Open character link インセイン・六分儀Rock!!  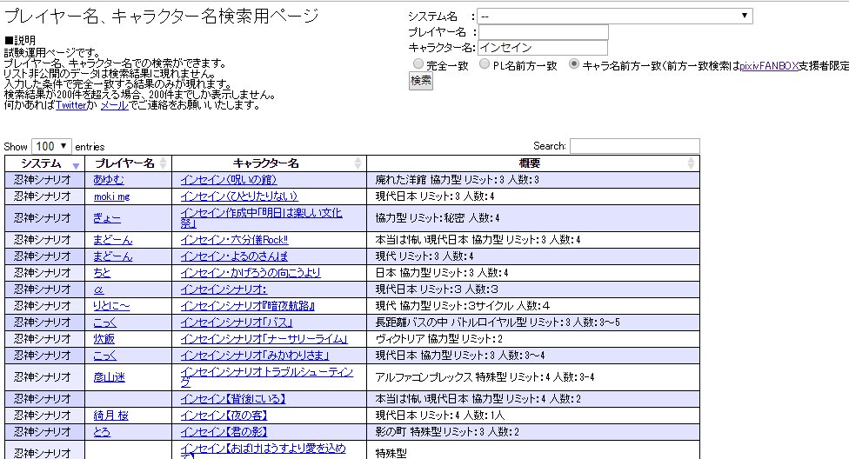pyautogui.click(x=235, y=240)
